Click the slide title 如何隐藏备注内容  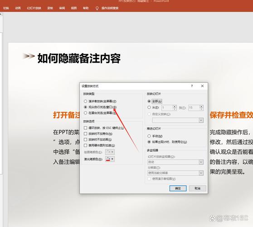click(79, 58)
